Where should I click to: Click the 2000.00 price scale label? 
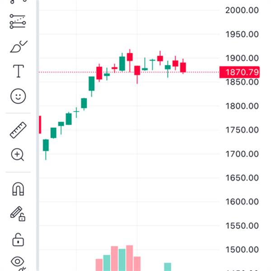coord(241,10)
